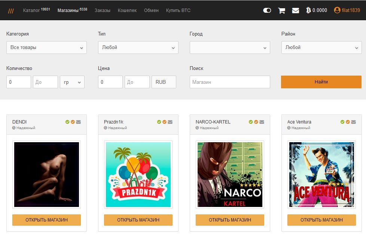Click envelope icon on DENDI card

click(x=78, y=122)
